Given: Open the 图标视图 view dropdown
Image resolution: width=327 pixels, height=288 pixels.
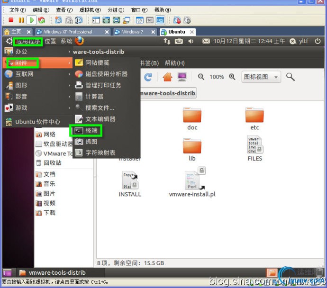Looking at the screenshot, I should click(x=261, y=77).
